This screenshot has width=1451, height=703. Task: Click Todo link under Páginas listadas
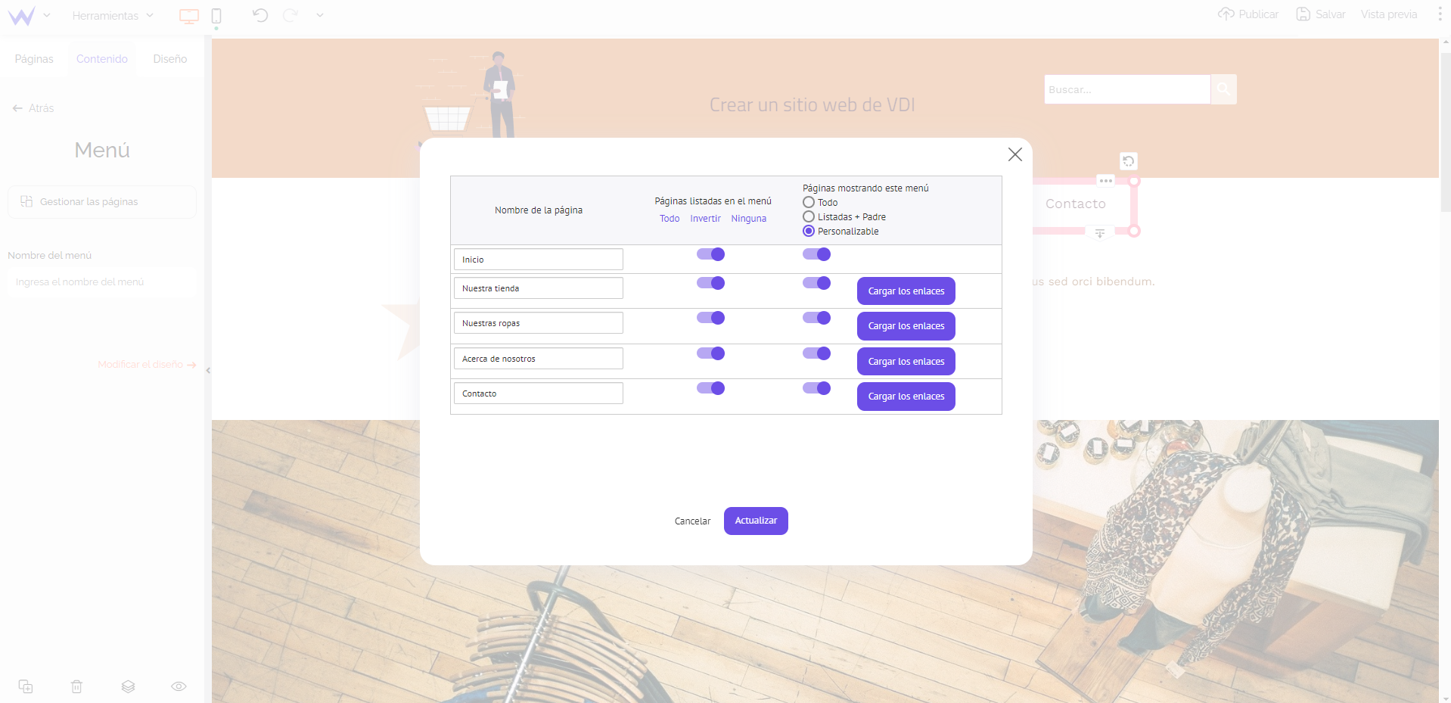click(x=670, y=219)
